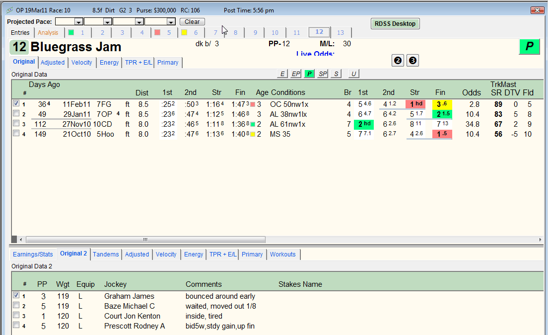Uncheck the box for past race row 1
The image size is (548, 335).
pyautogui.click(x=16, y=103)
